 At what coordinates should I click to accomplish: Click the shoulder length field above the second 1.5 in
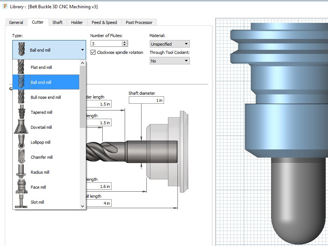pyautogui.click(x=98, y=104)
